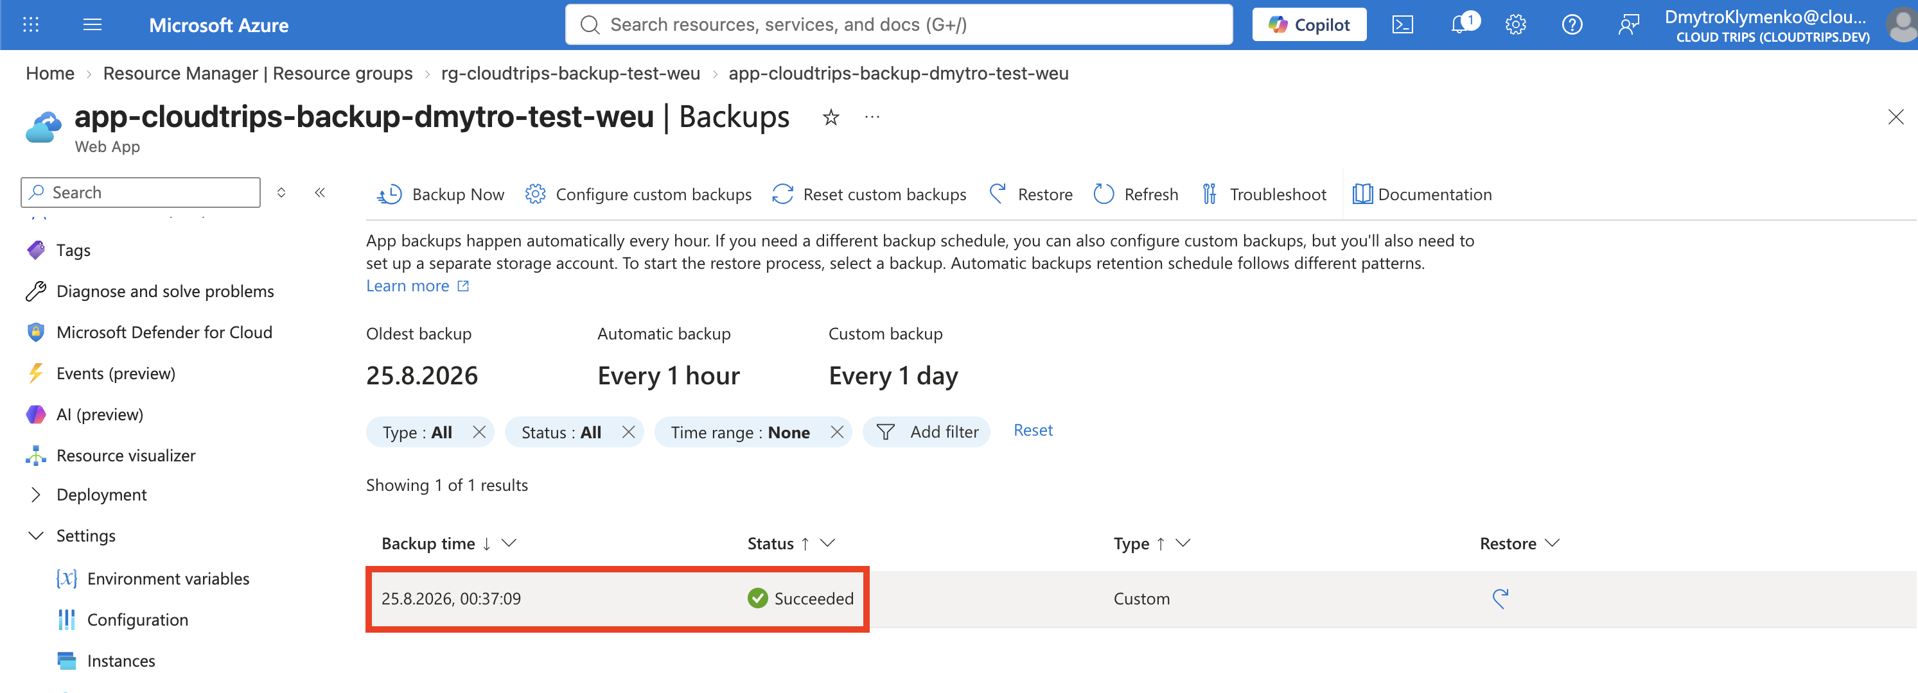Open Troubleshoot from the toolbar

click(1263, 194)
